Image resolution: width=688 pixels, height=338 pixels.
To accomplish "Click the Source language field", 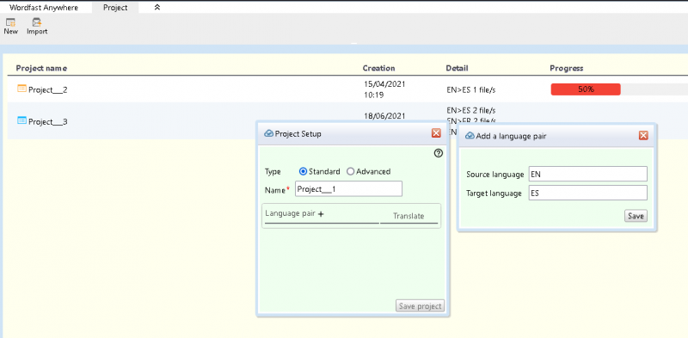I will pyautogui.click(x=588, y=174).
